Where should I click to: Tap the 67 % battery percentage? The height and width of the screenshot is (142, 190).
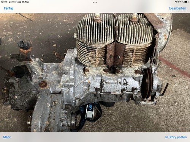pos(181,2)
